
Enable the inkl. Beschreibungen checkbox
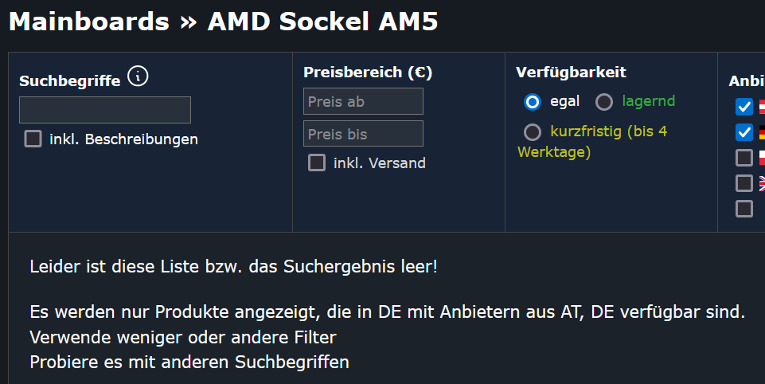pos(33,139)
